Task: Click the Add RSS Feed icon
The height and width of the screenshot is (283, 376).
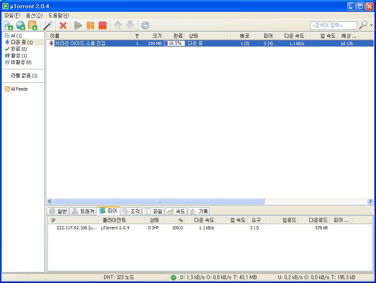Action: 33,25
